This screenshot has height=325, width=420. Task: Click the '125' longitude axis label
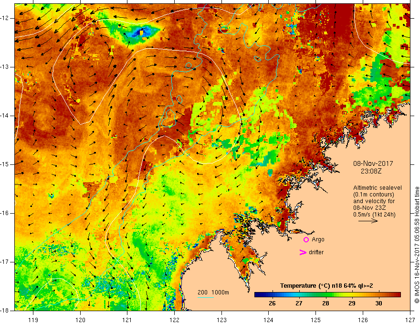tap(316, 320)
